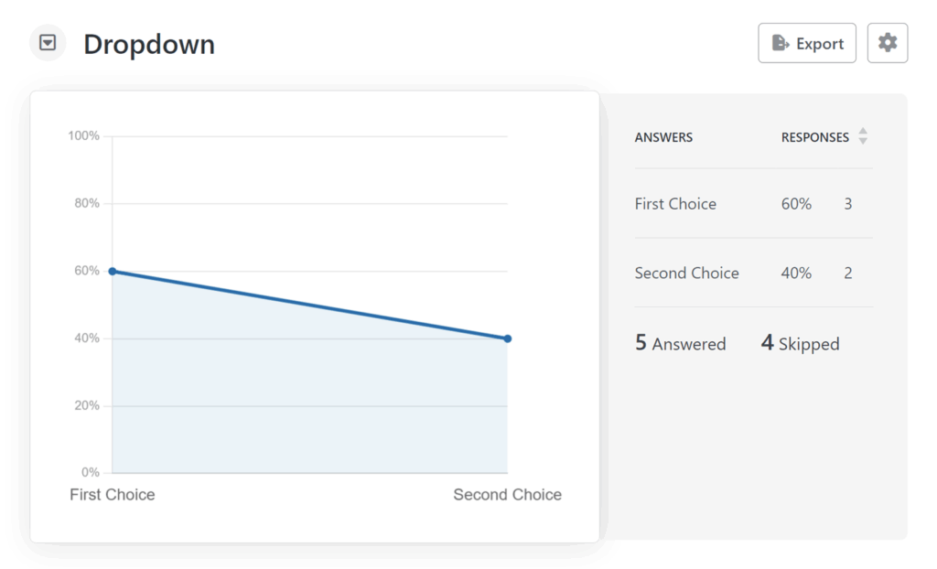Click the response count 3 for First Choice
This screenshot has width=937, height=569.
click(x=847, y=204)
